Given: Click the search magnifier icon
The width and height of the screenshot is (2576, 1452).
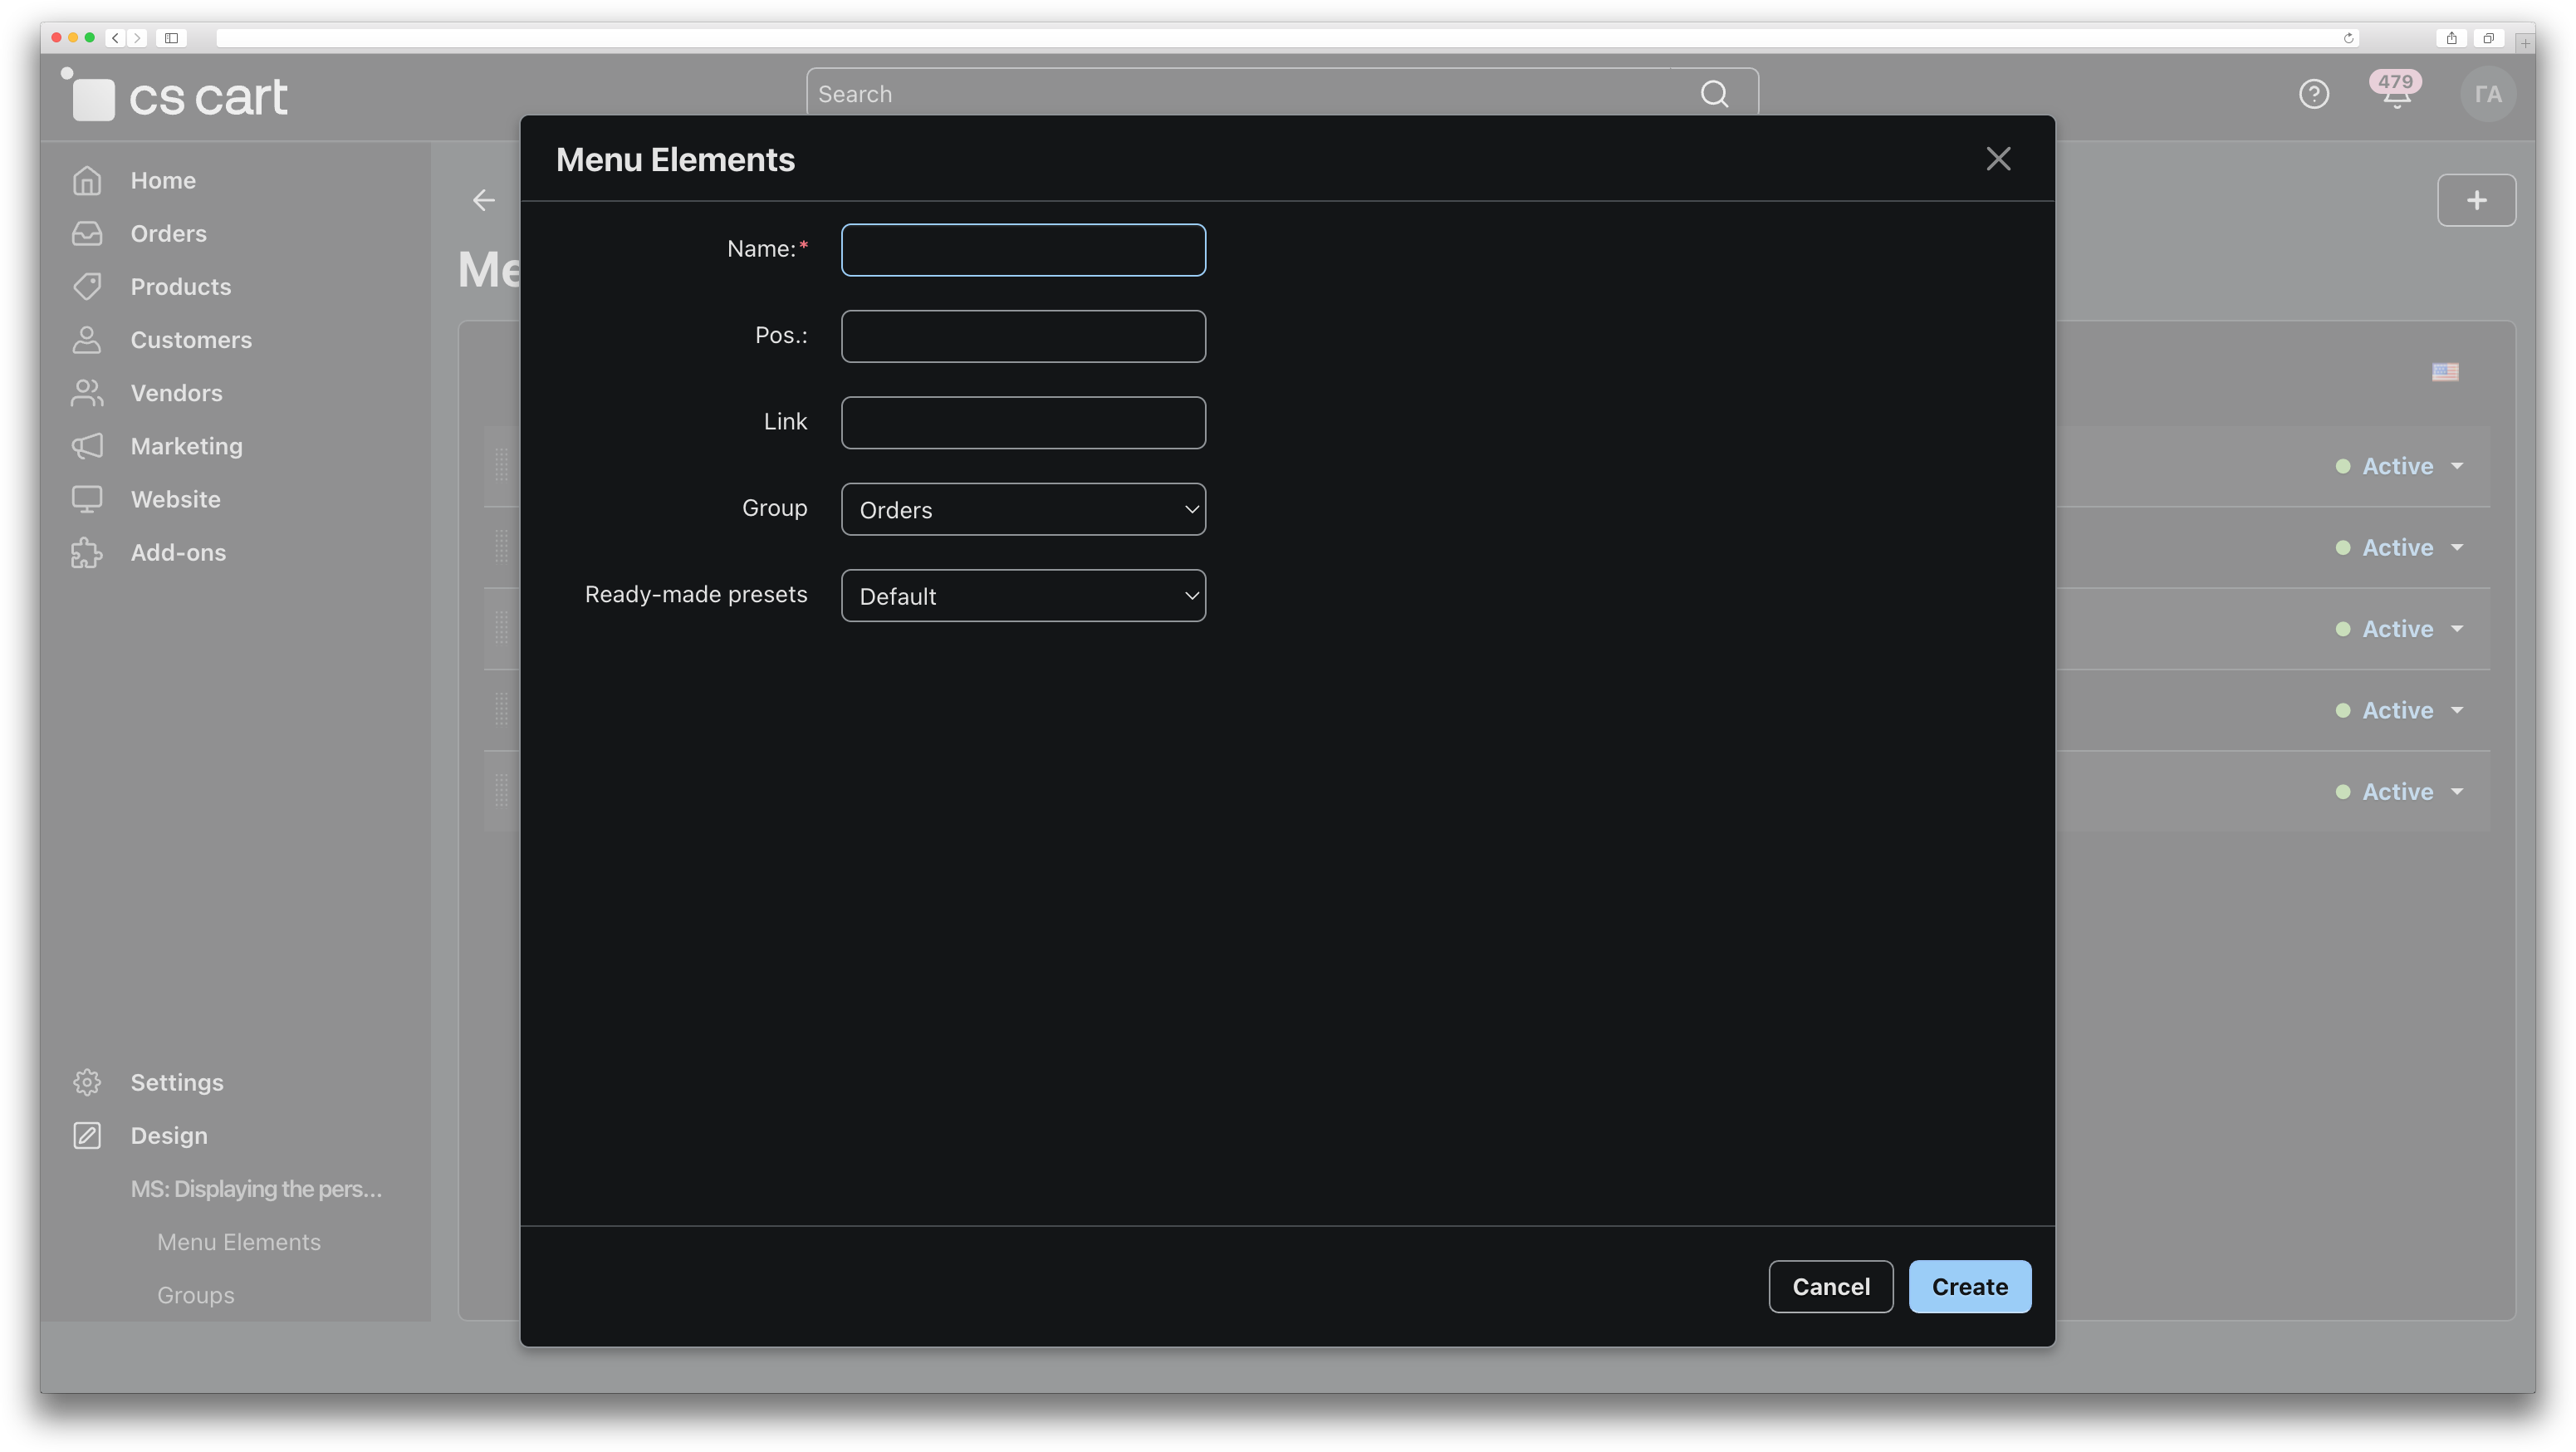Looking at the screenshot, I should tap(1714, 94).
